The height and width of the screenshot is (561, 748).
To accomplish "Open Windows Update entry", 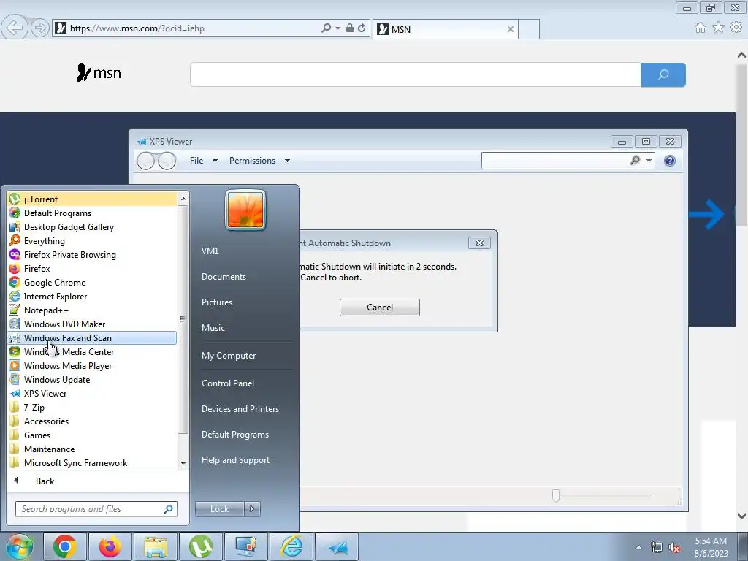I will (92, 379).
